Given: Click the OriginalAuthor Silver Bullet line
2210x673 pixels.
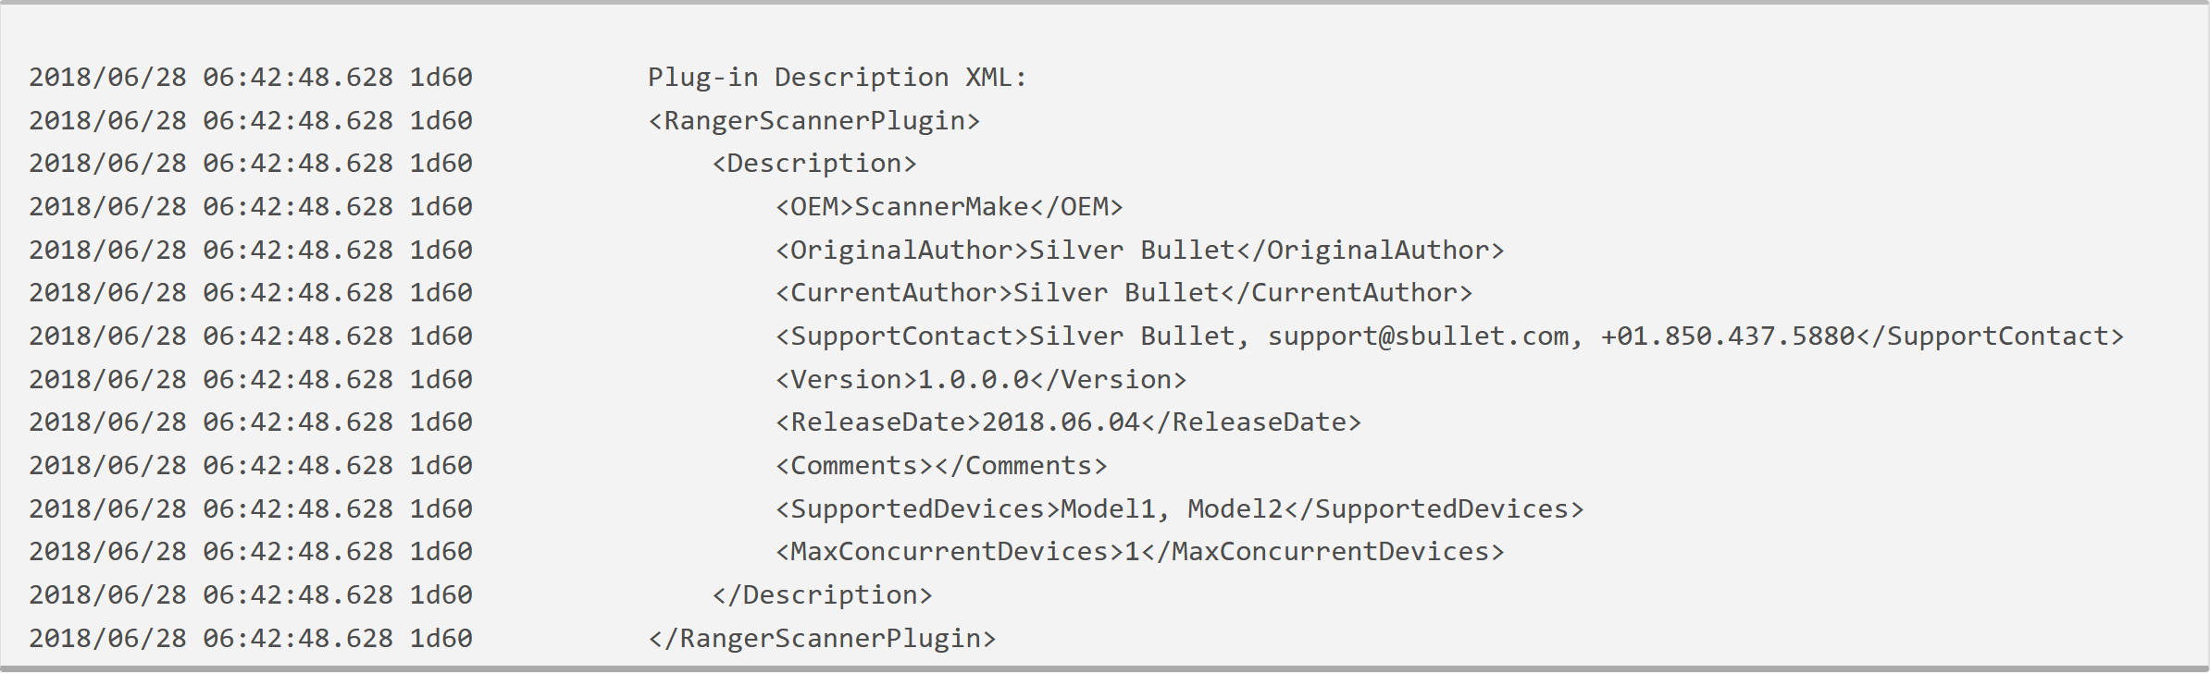Looking at the screenshot, I should pos(1139,251).
